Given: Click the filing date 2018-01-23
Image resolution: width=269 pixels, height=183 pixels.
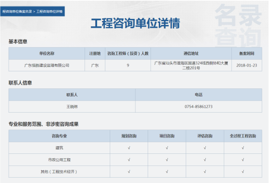Looking at the screenshot, I should coord(247,66).
